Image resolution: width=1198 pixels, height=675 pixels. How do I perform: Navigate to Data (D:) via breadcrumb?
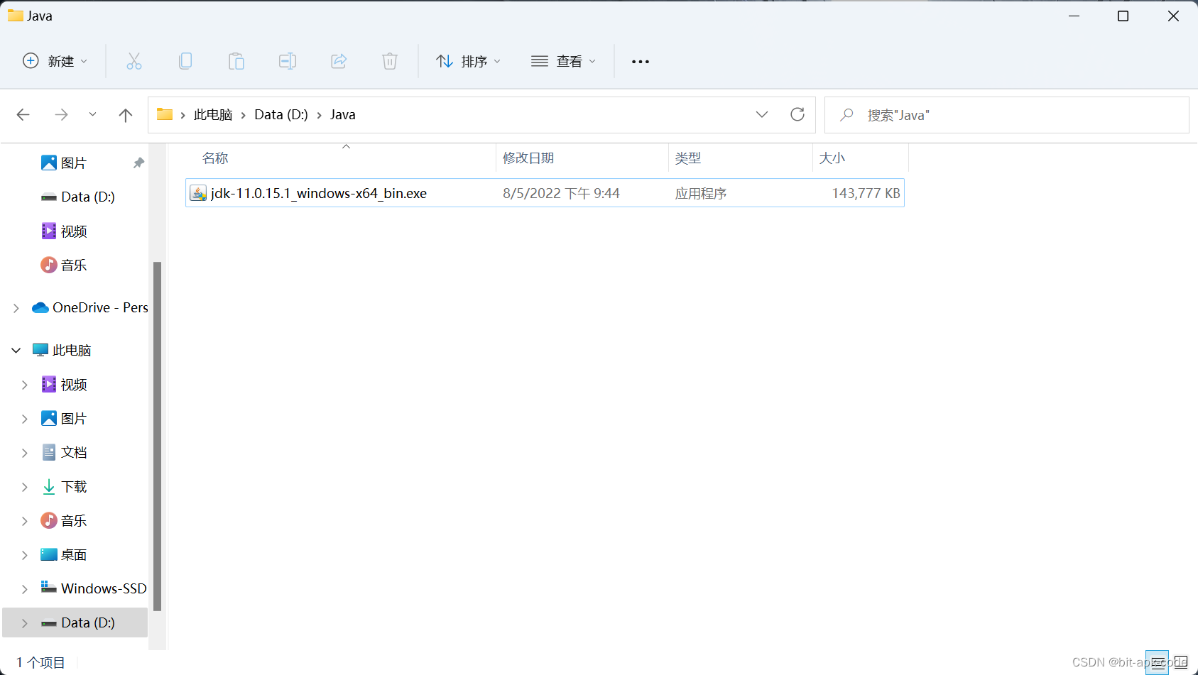coord(281,114)
